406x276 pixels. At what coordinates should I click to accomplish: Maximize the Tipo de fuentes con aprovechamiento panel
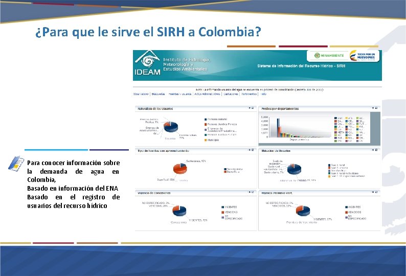253,150
